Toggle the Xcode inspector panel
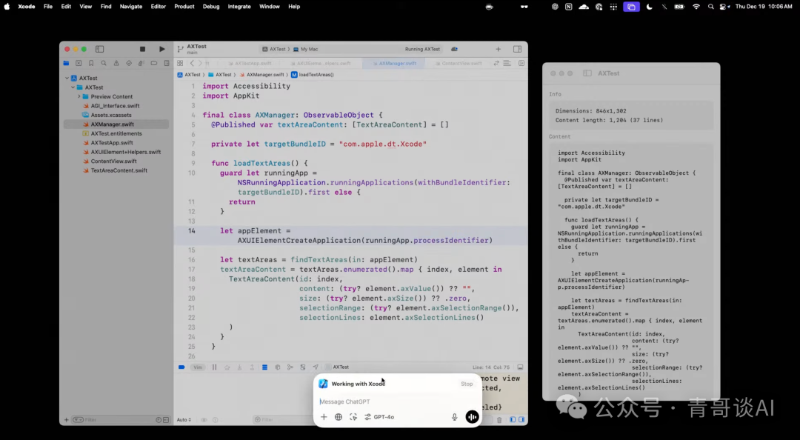 point(517,49)
